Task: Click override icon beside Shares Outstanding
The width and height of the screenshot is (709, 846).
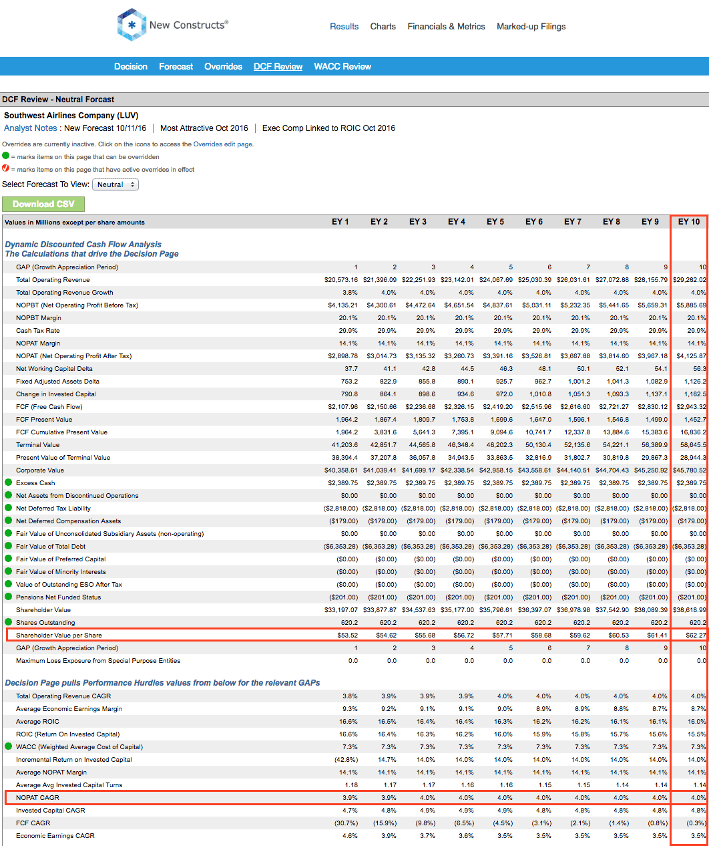Action: coord(9,622)
